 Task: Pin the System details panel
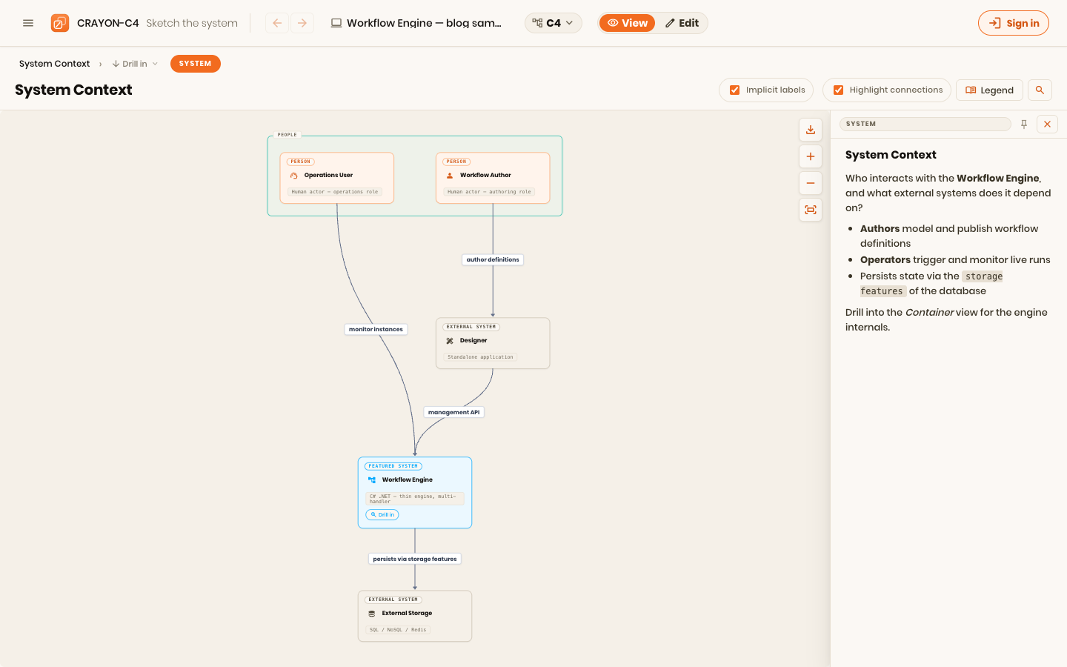[x=1024, y=125]
